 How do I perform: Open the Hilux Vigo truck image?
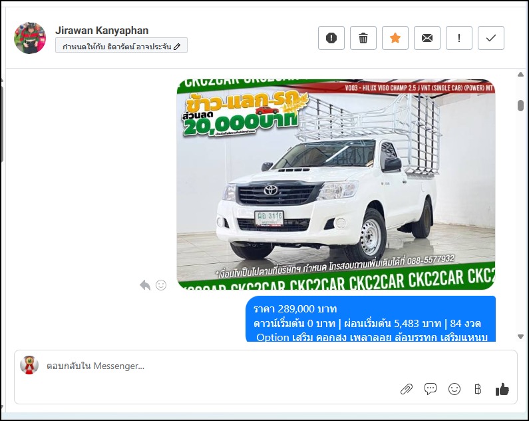pos(335,185)
